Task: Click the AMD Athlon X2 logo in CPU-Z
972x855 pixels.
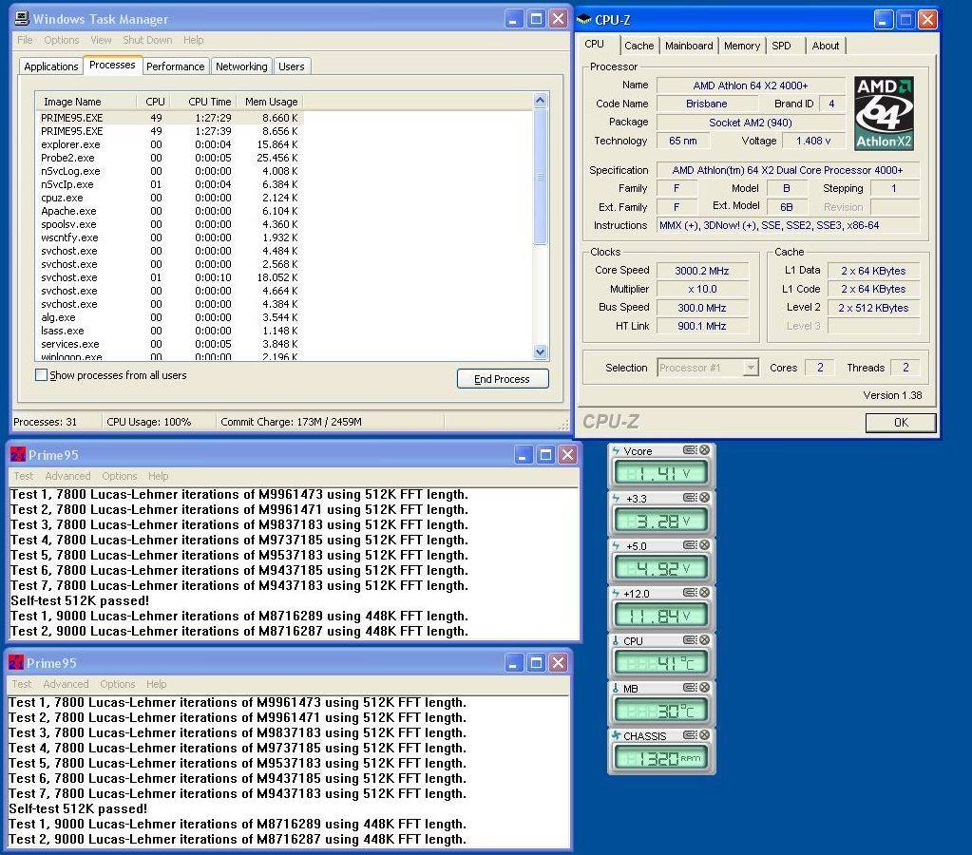Action: click(884, 113)
